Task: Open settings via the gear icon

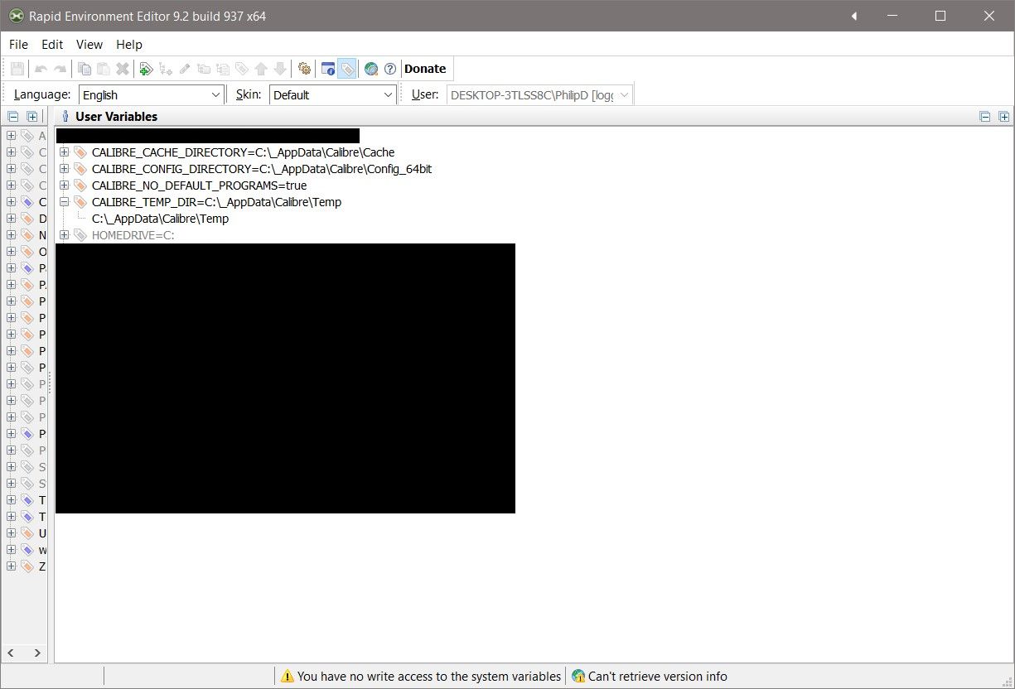Action: click(304, 69)
